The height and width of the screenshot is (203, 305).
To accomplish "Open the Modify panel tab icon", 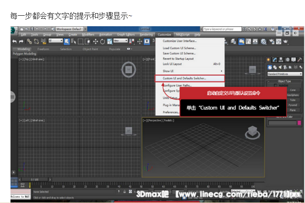I will (x=275, y=60).
